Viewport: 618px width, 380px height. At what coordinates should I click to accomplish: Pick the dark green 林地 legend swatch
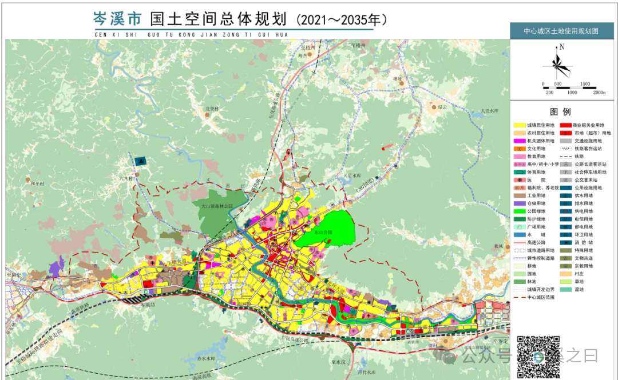pos(520,282)
